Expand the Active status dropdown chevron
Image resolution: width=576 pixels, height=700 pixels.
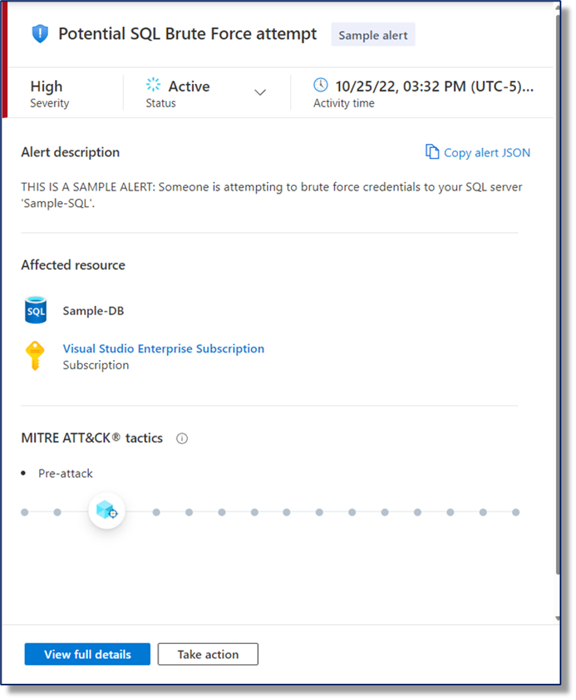[x=260, y=93]
